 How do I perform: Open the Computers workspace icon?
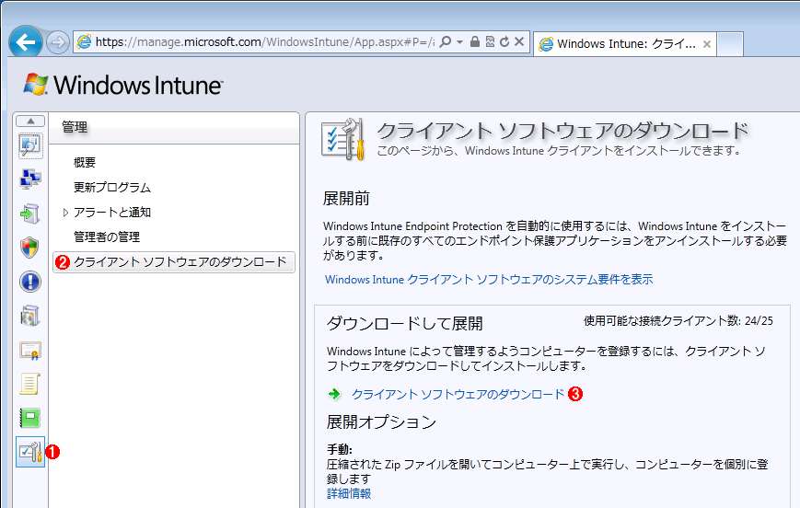click(x=30, y=179)
